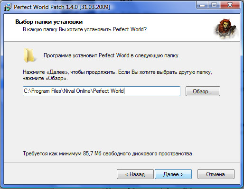The height and width of the screenshot is (189, 244).
Task: Click the date [31.03.2009] in the title bar
Action: point(94,7)
